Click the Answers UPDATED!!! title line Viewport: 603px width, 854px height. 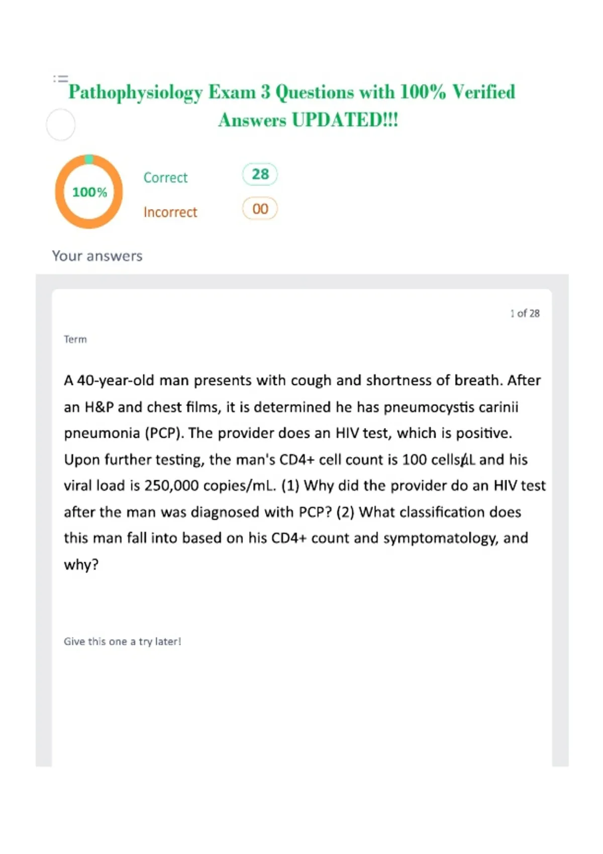[308, 120]
